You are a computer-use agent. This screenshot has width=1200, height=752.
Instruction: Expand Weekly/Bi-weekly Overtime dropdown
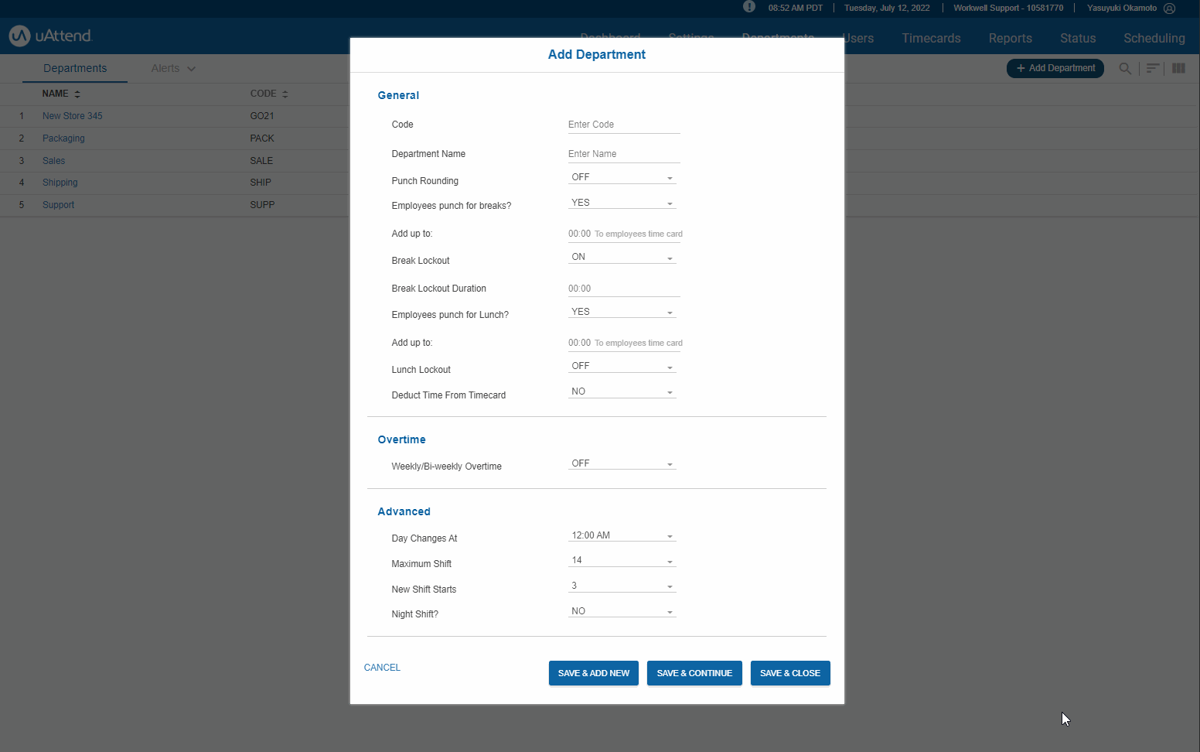[x=622, y=464]
